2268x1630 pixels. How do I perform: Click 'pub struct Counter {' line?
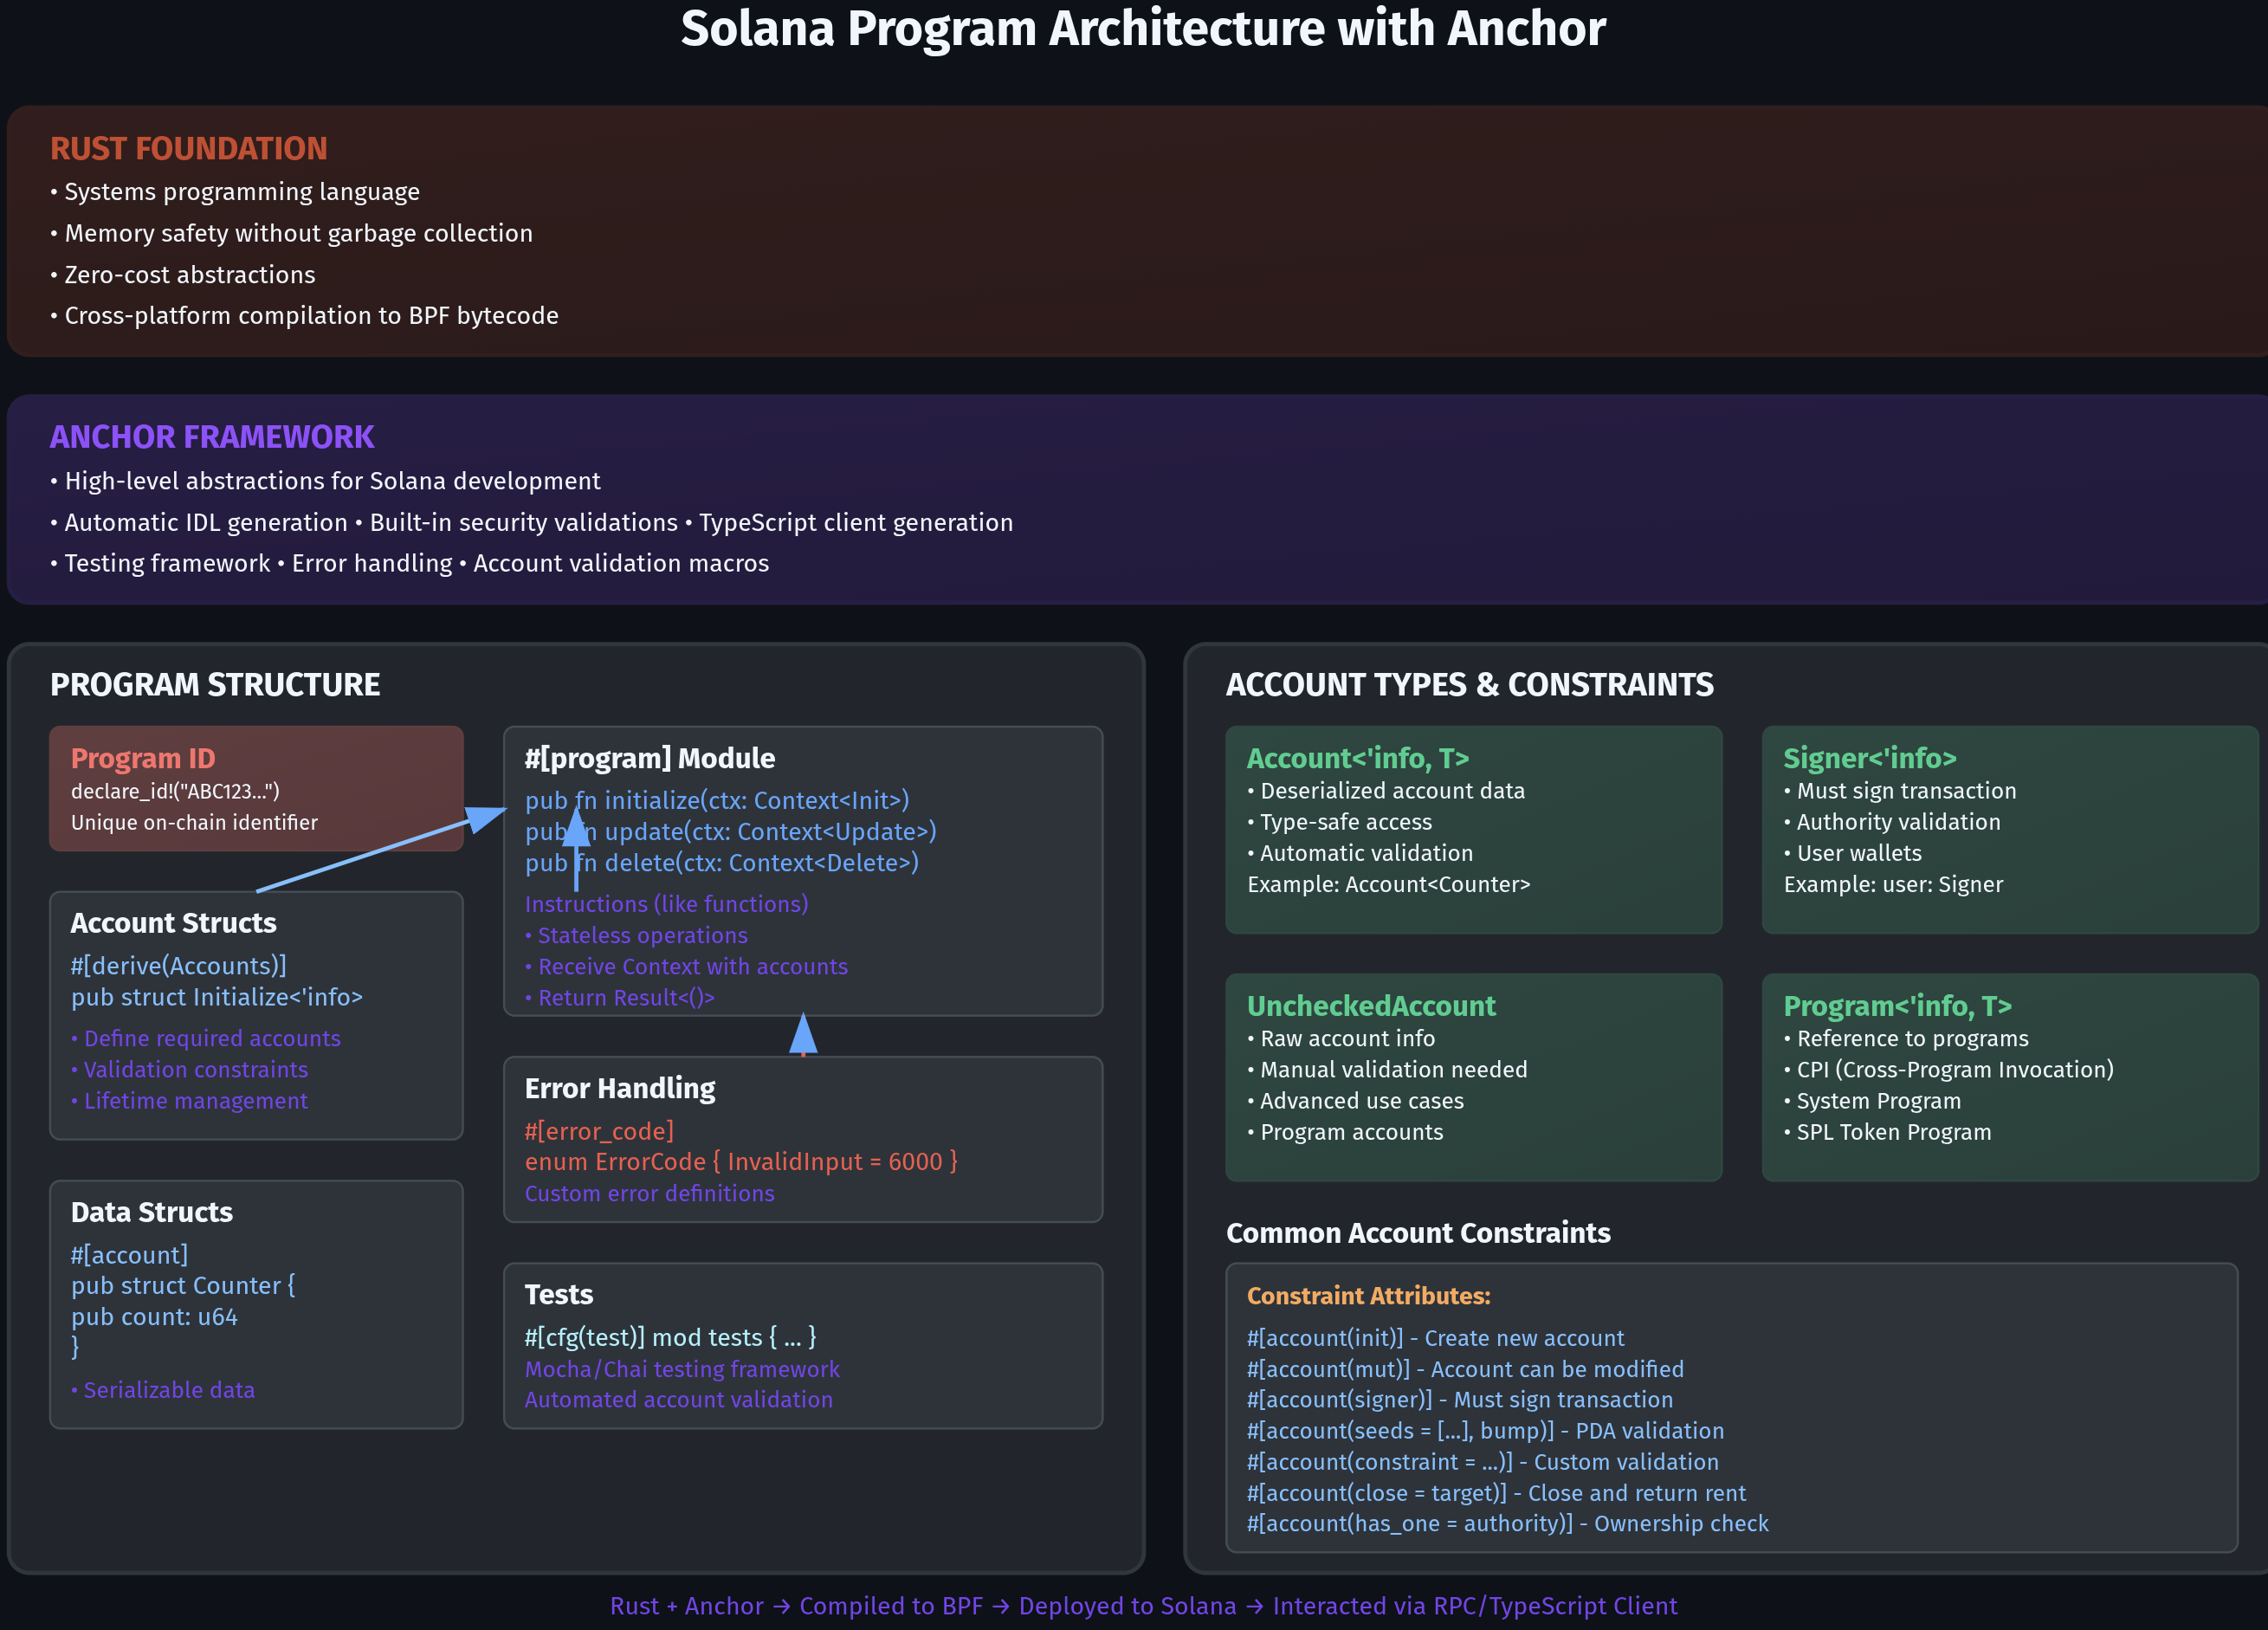[183, 1286]
